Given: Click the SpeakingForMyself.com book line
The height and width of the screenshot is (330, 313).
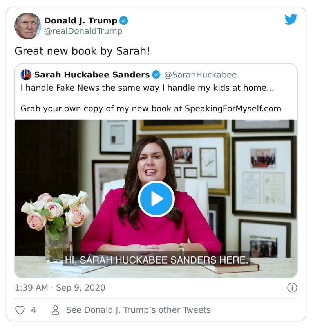Looking at the screenshot, I should [x=151, y=108].
